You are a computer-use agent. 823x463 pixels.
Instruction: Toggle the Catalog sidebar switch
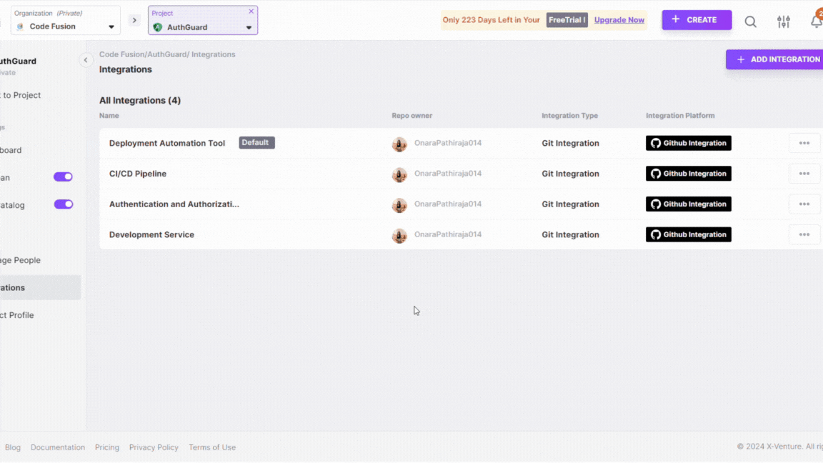coord(63,204)
